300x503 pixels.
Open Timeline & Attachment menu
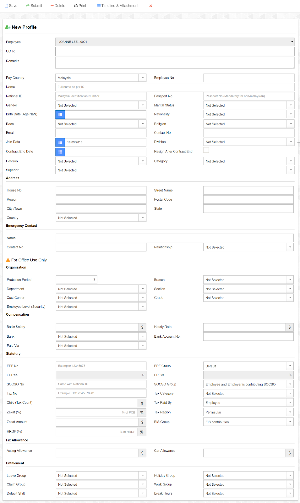(x=118, y=6)
